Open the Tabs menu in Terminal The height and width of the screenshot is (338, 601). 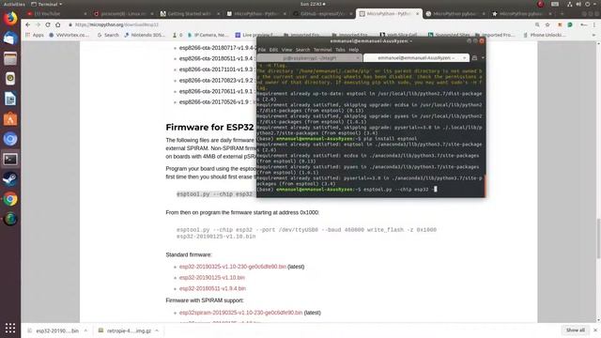point(340,50)
